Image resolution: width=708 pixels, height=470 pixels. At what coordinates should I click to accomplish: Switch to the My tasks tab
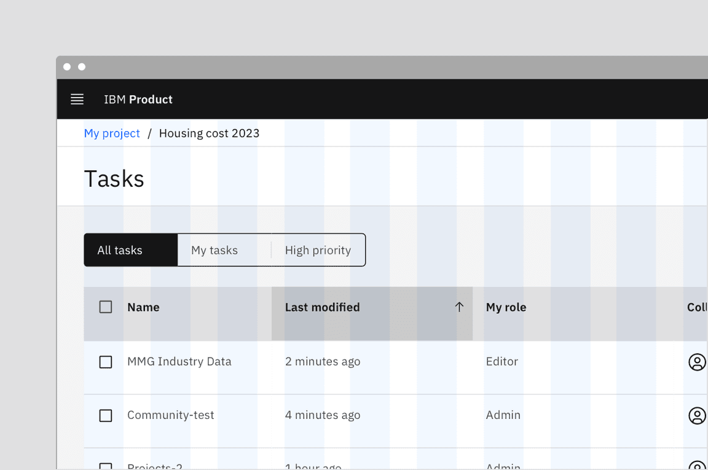pyautogui.click(x=214, y=250)
